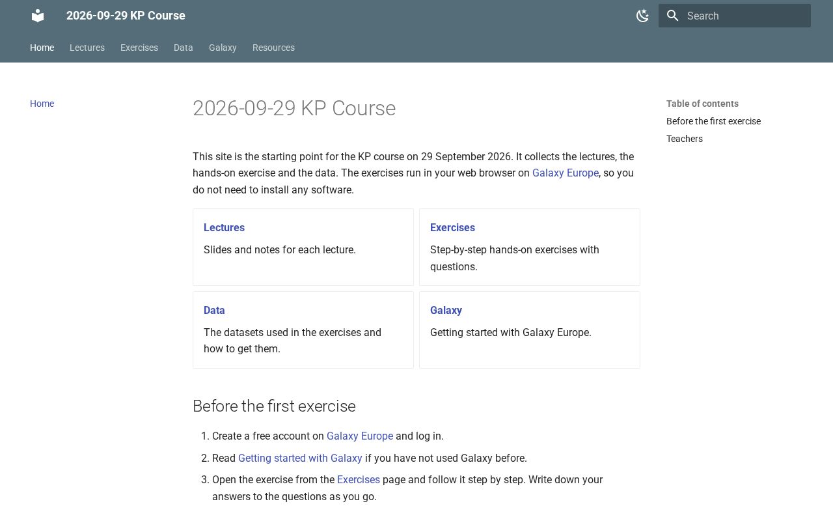Open the Resources tab

point(273,48)
